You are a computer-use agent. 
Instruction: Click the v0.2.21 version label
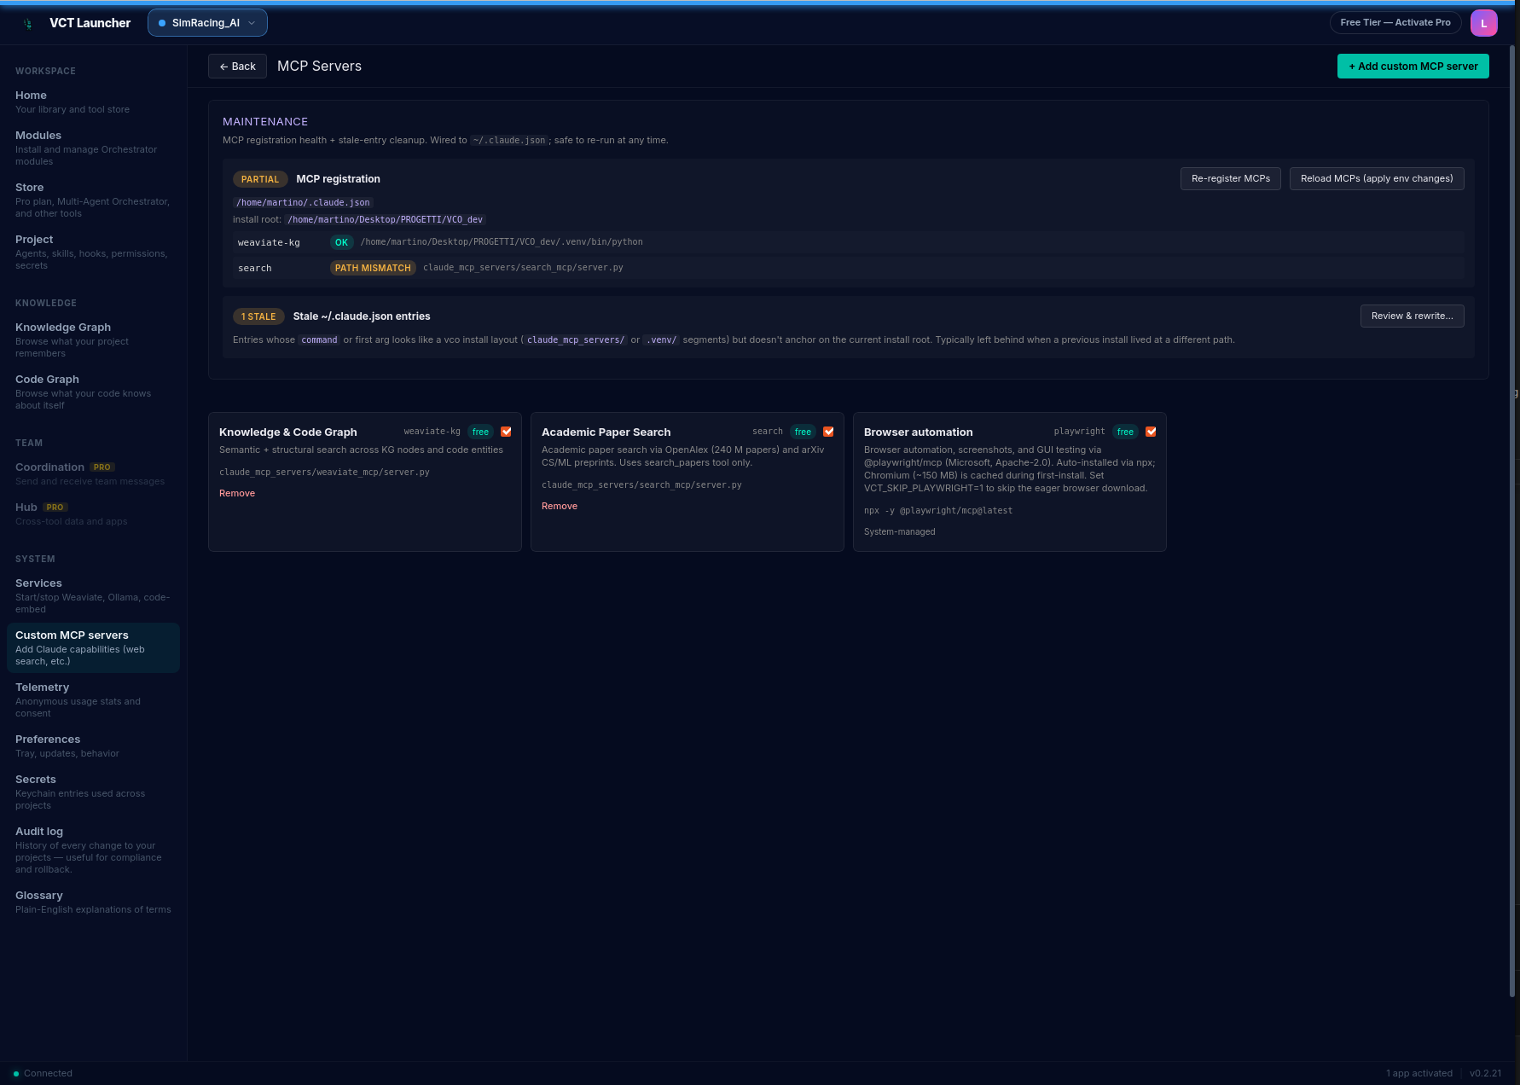1485,1074
